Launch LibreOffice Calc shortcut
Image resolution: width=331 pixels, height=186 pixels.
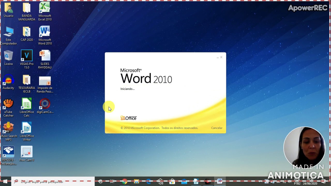tap(27, 108)
